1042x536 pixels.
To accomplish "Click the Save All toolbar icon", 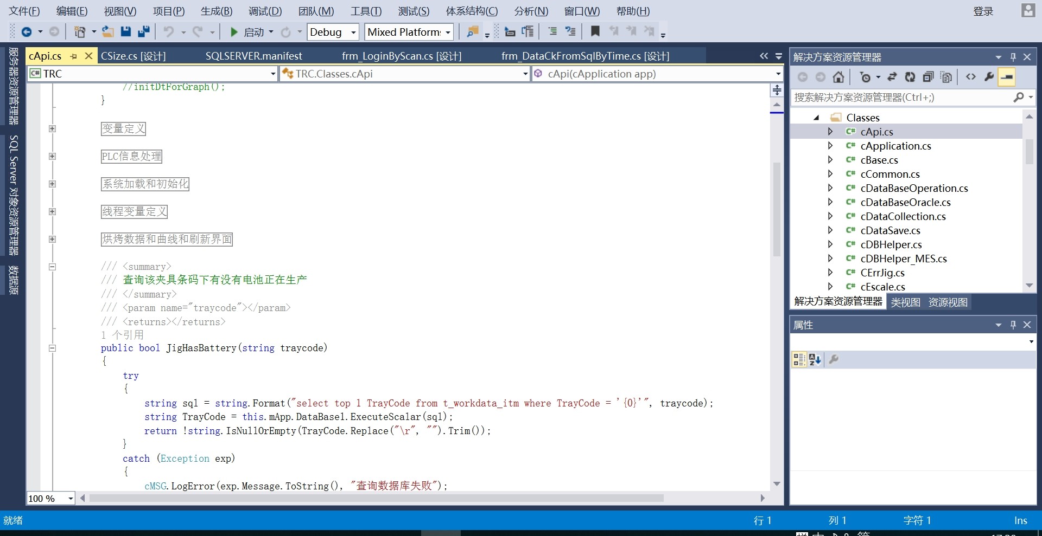I will (144, 32).
